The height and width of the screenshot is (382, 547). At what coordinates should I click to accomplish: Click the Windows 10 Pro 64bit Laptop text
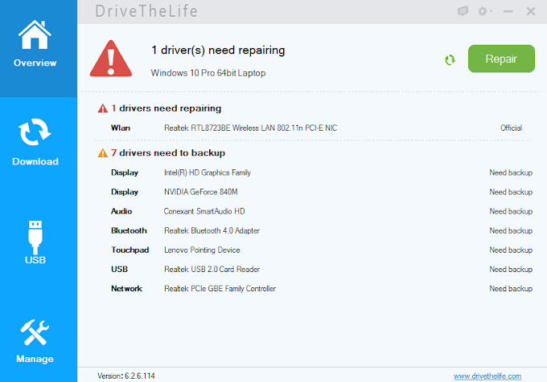click(208, 73)
